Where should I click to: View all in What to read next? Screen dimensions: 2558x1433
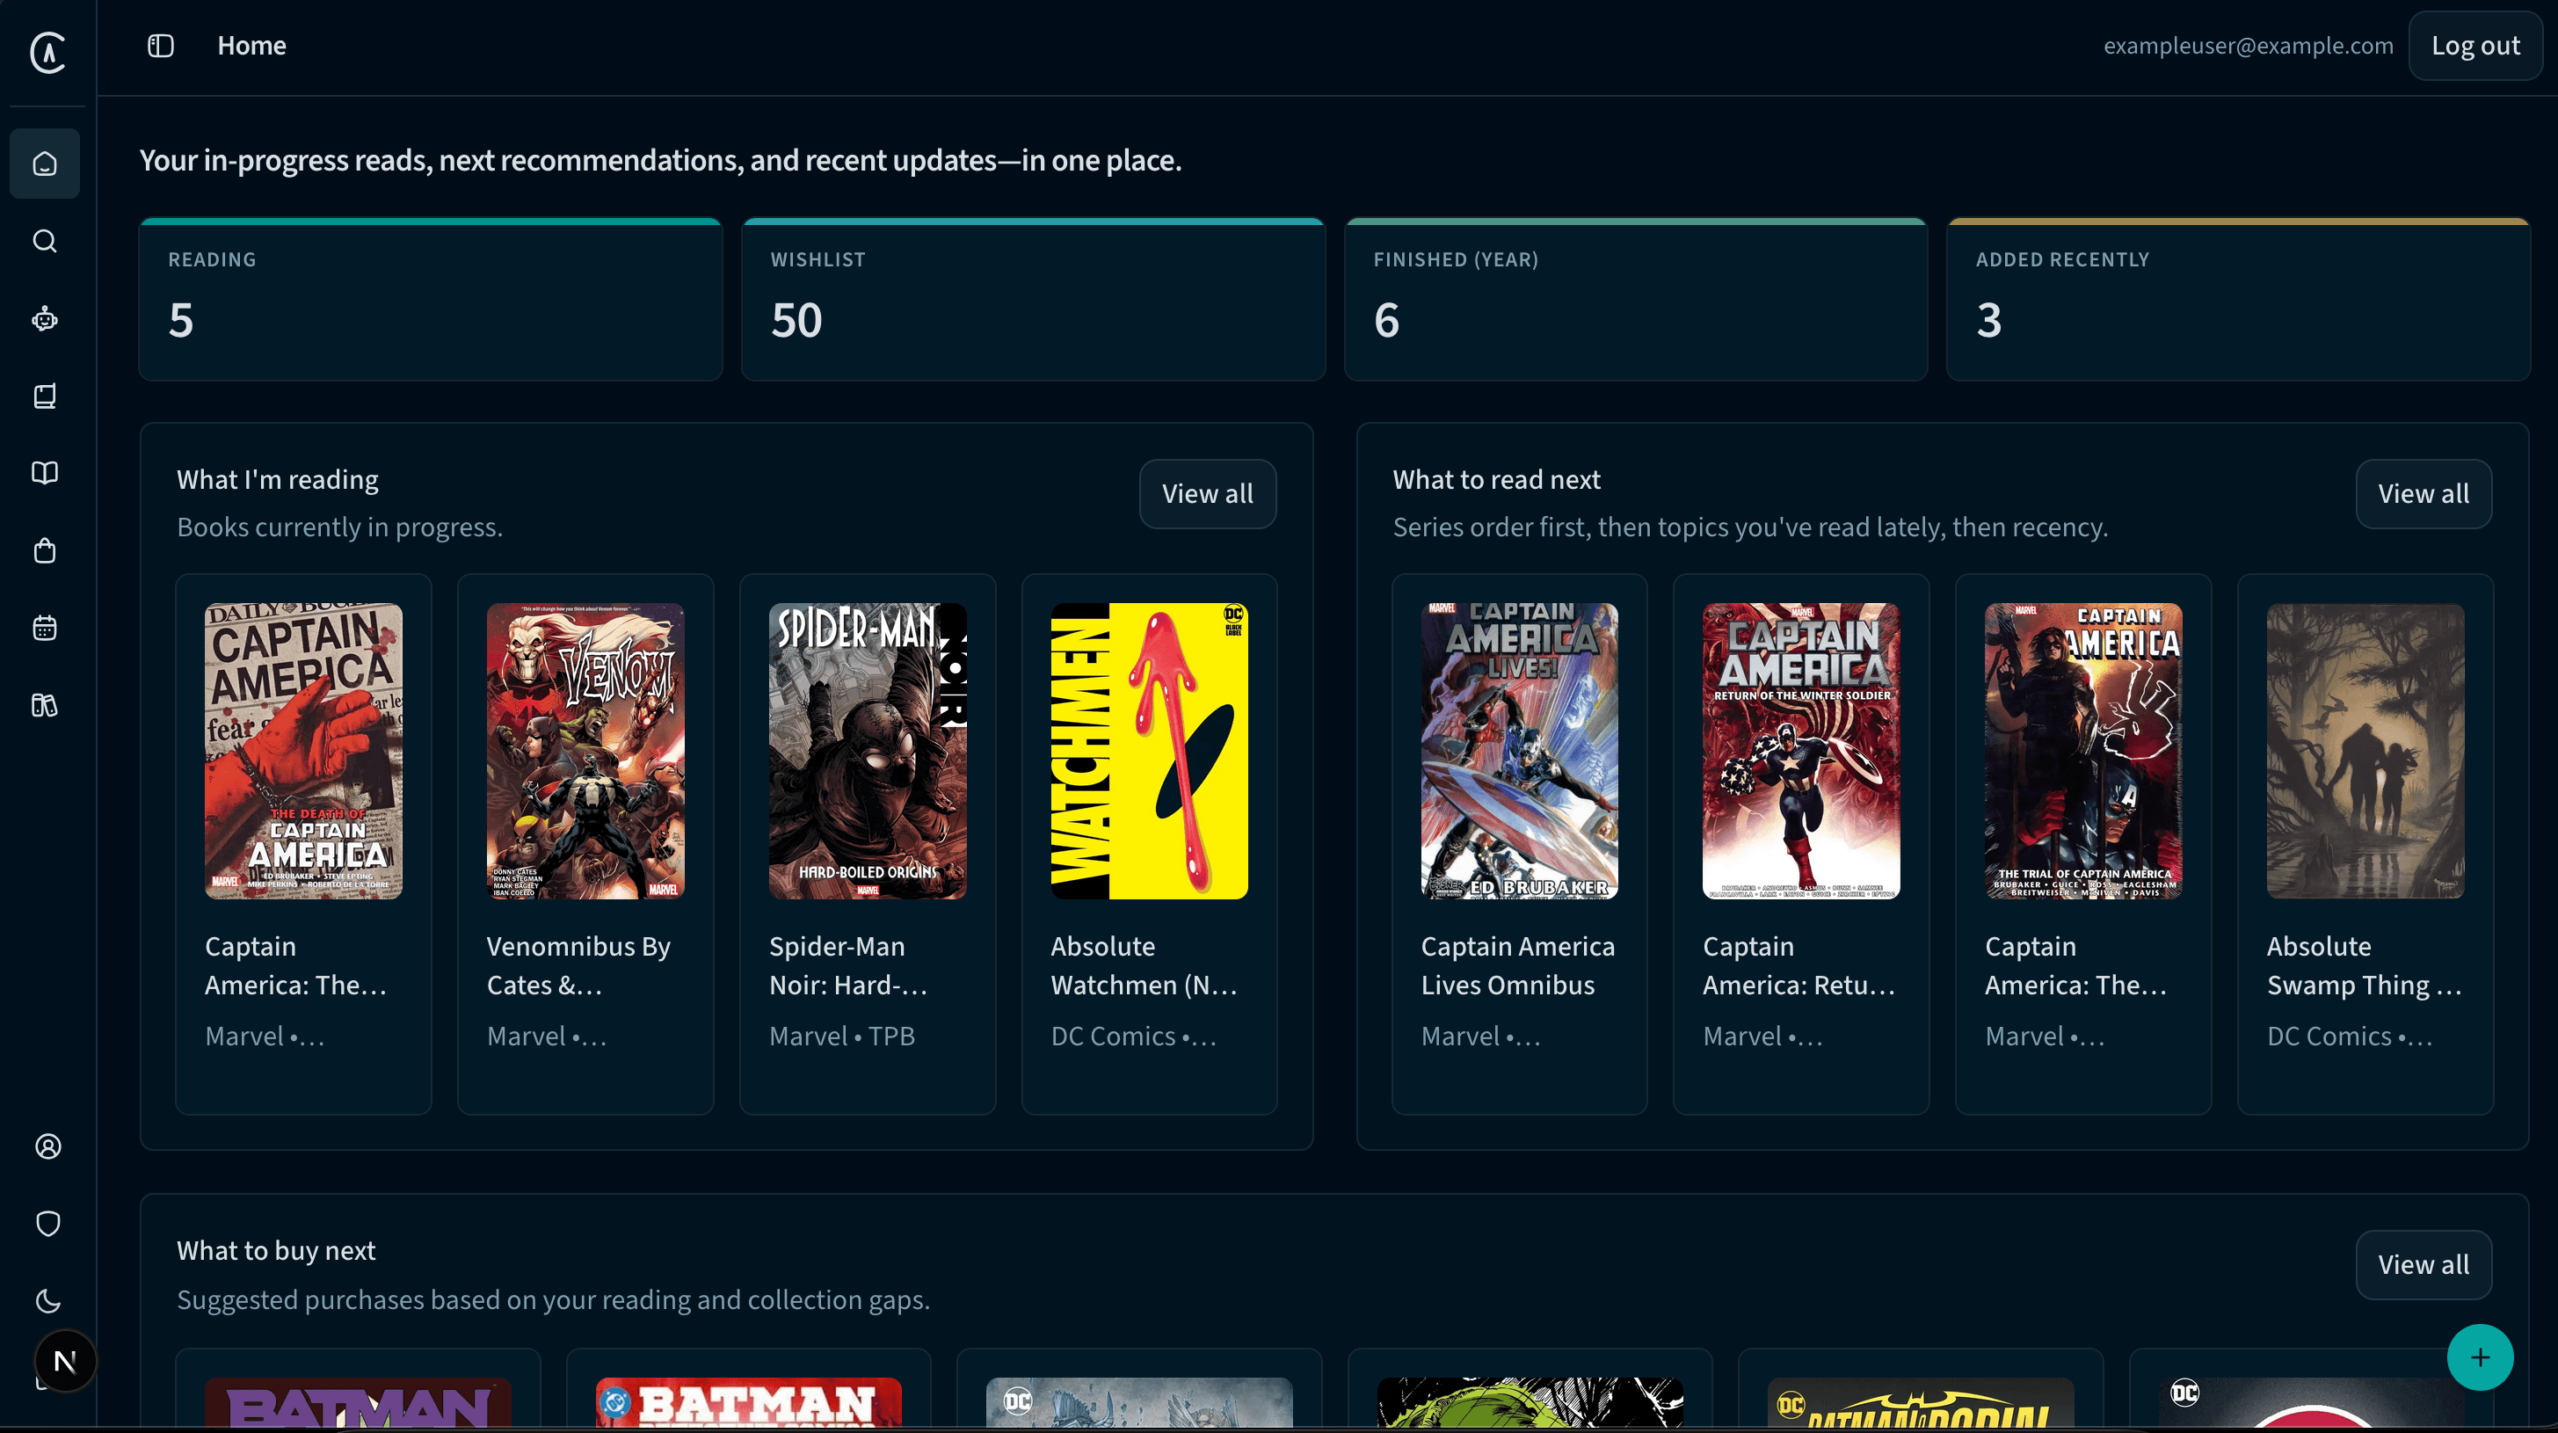pyautogui.click(x=2423, y=493)
